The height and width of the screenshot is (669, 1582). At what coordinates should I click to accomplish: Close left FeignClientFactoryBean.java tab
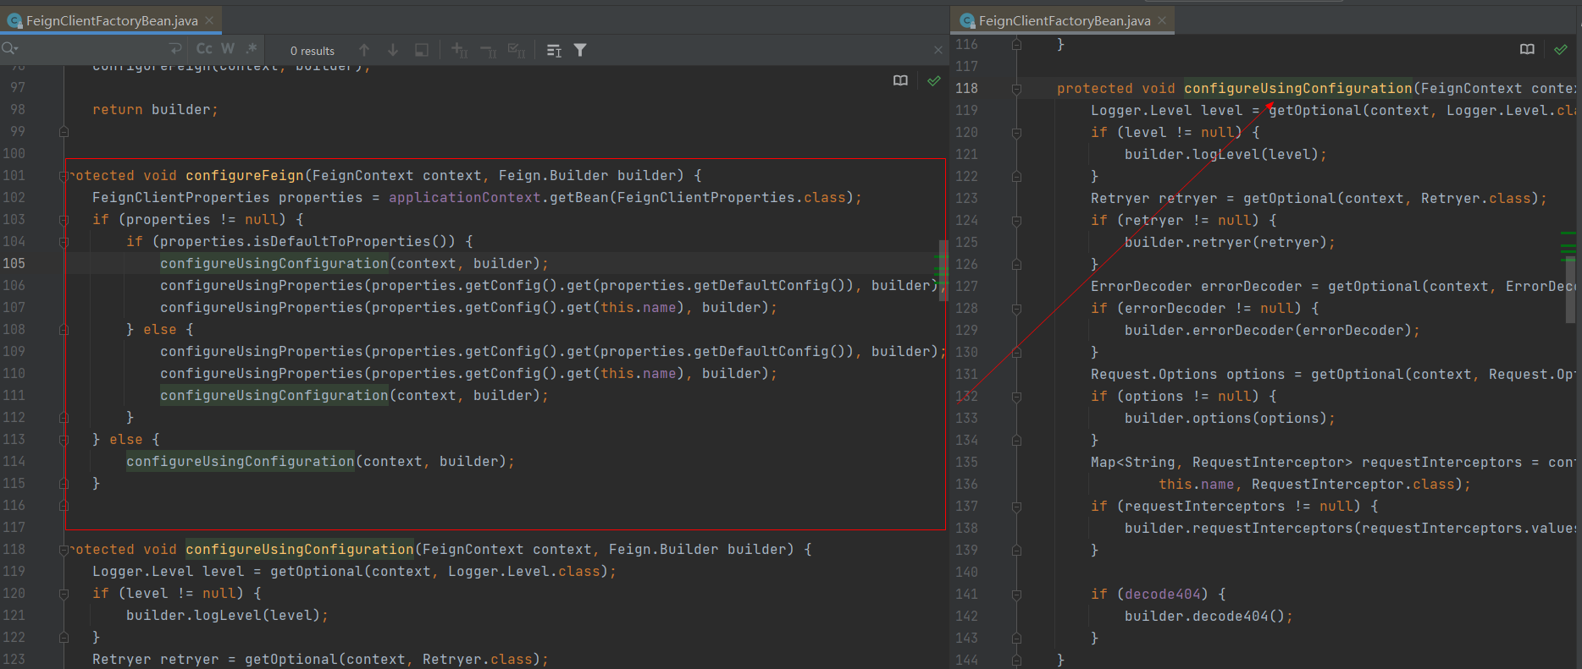(210, 19)
